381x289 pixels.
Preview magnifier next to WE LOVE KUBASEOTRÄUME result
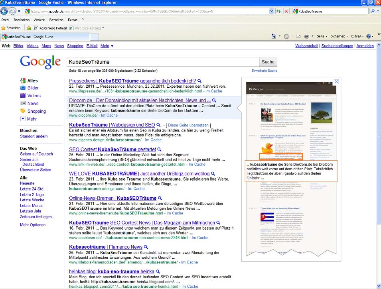[x=213, y=174]
